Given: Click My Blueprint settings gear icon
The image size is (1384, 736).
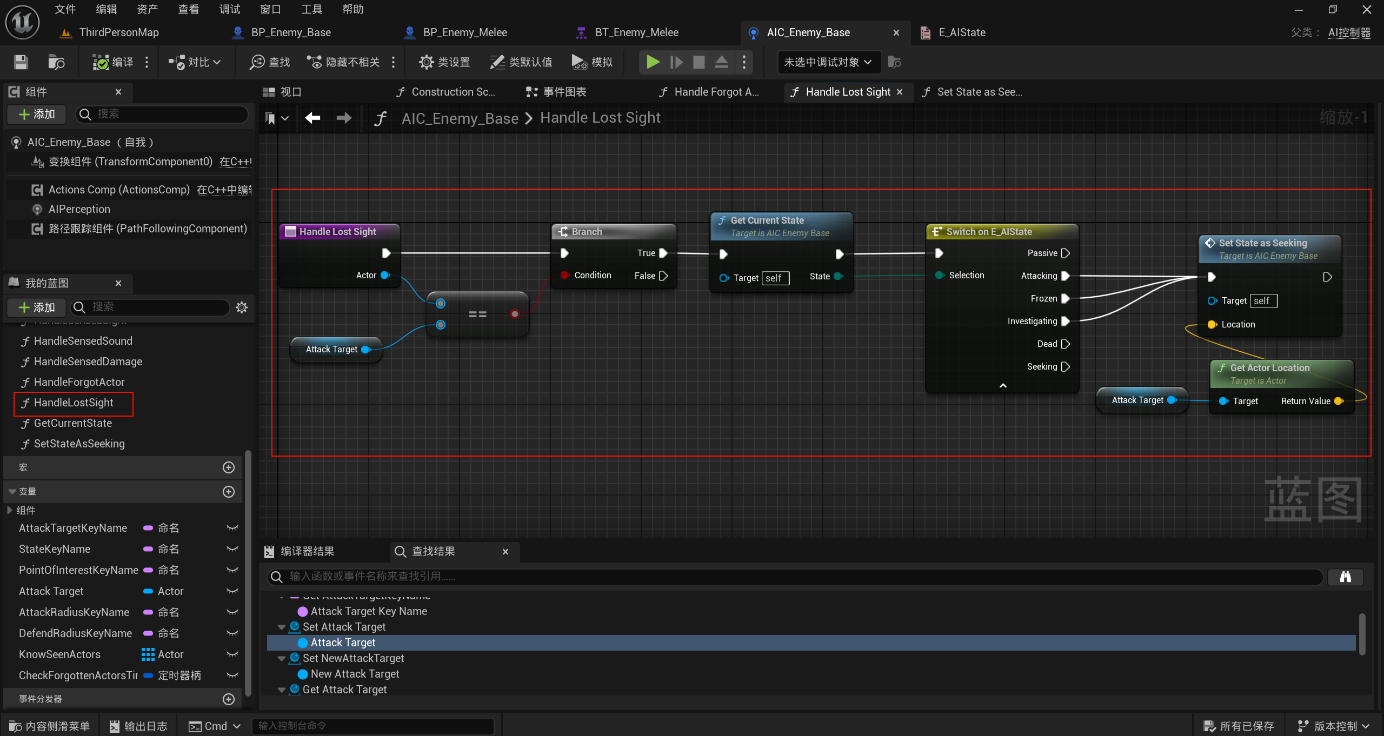Looking at the screenshot, I should [242, 307].
